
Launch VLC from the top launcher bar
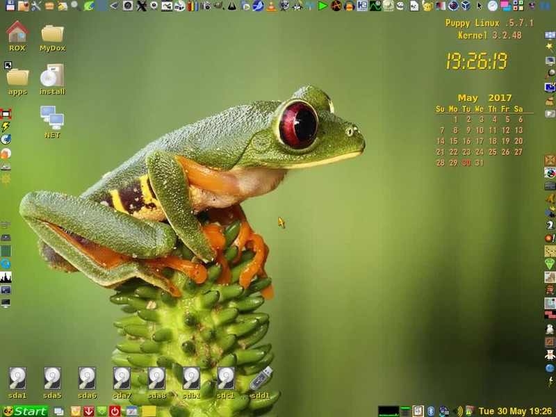tap(270, 6)
